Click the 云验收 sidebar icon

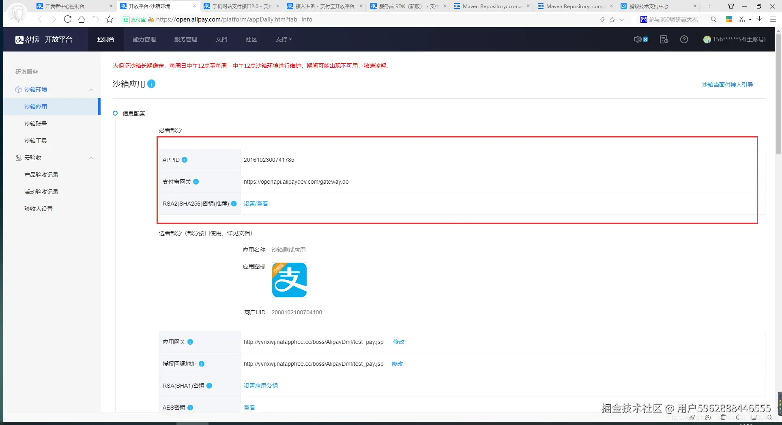[18, 158]
